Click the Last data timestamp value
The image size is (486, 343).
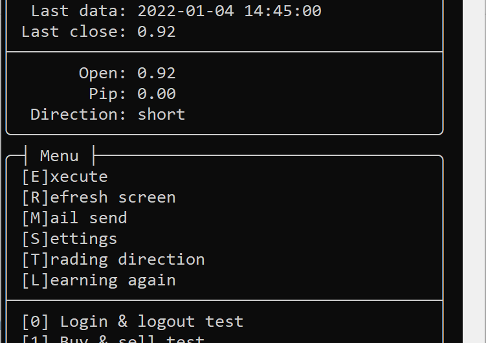click(229, 11)
